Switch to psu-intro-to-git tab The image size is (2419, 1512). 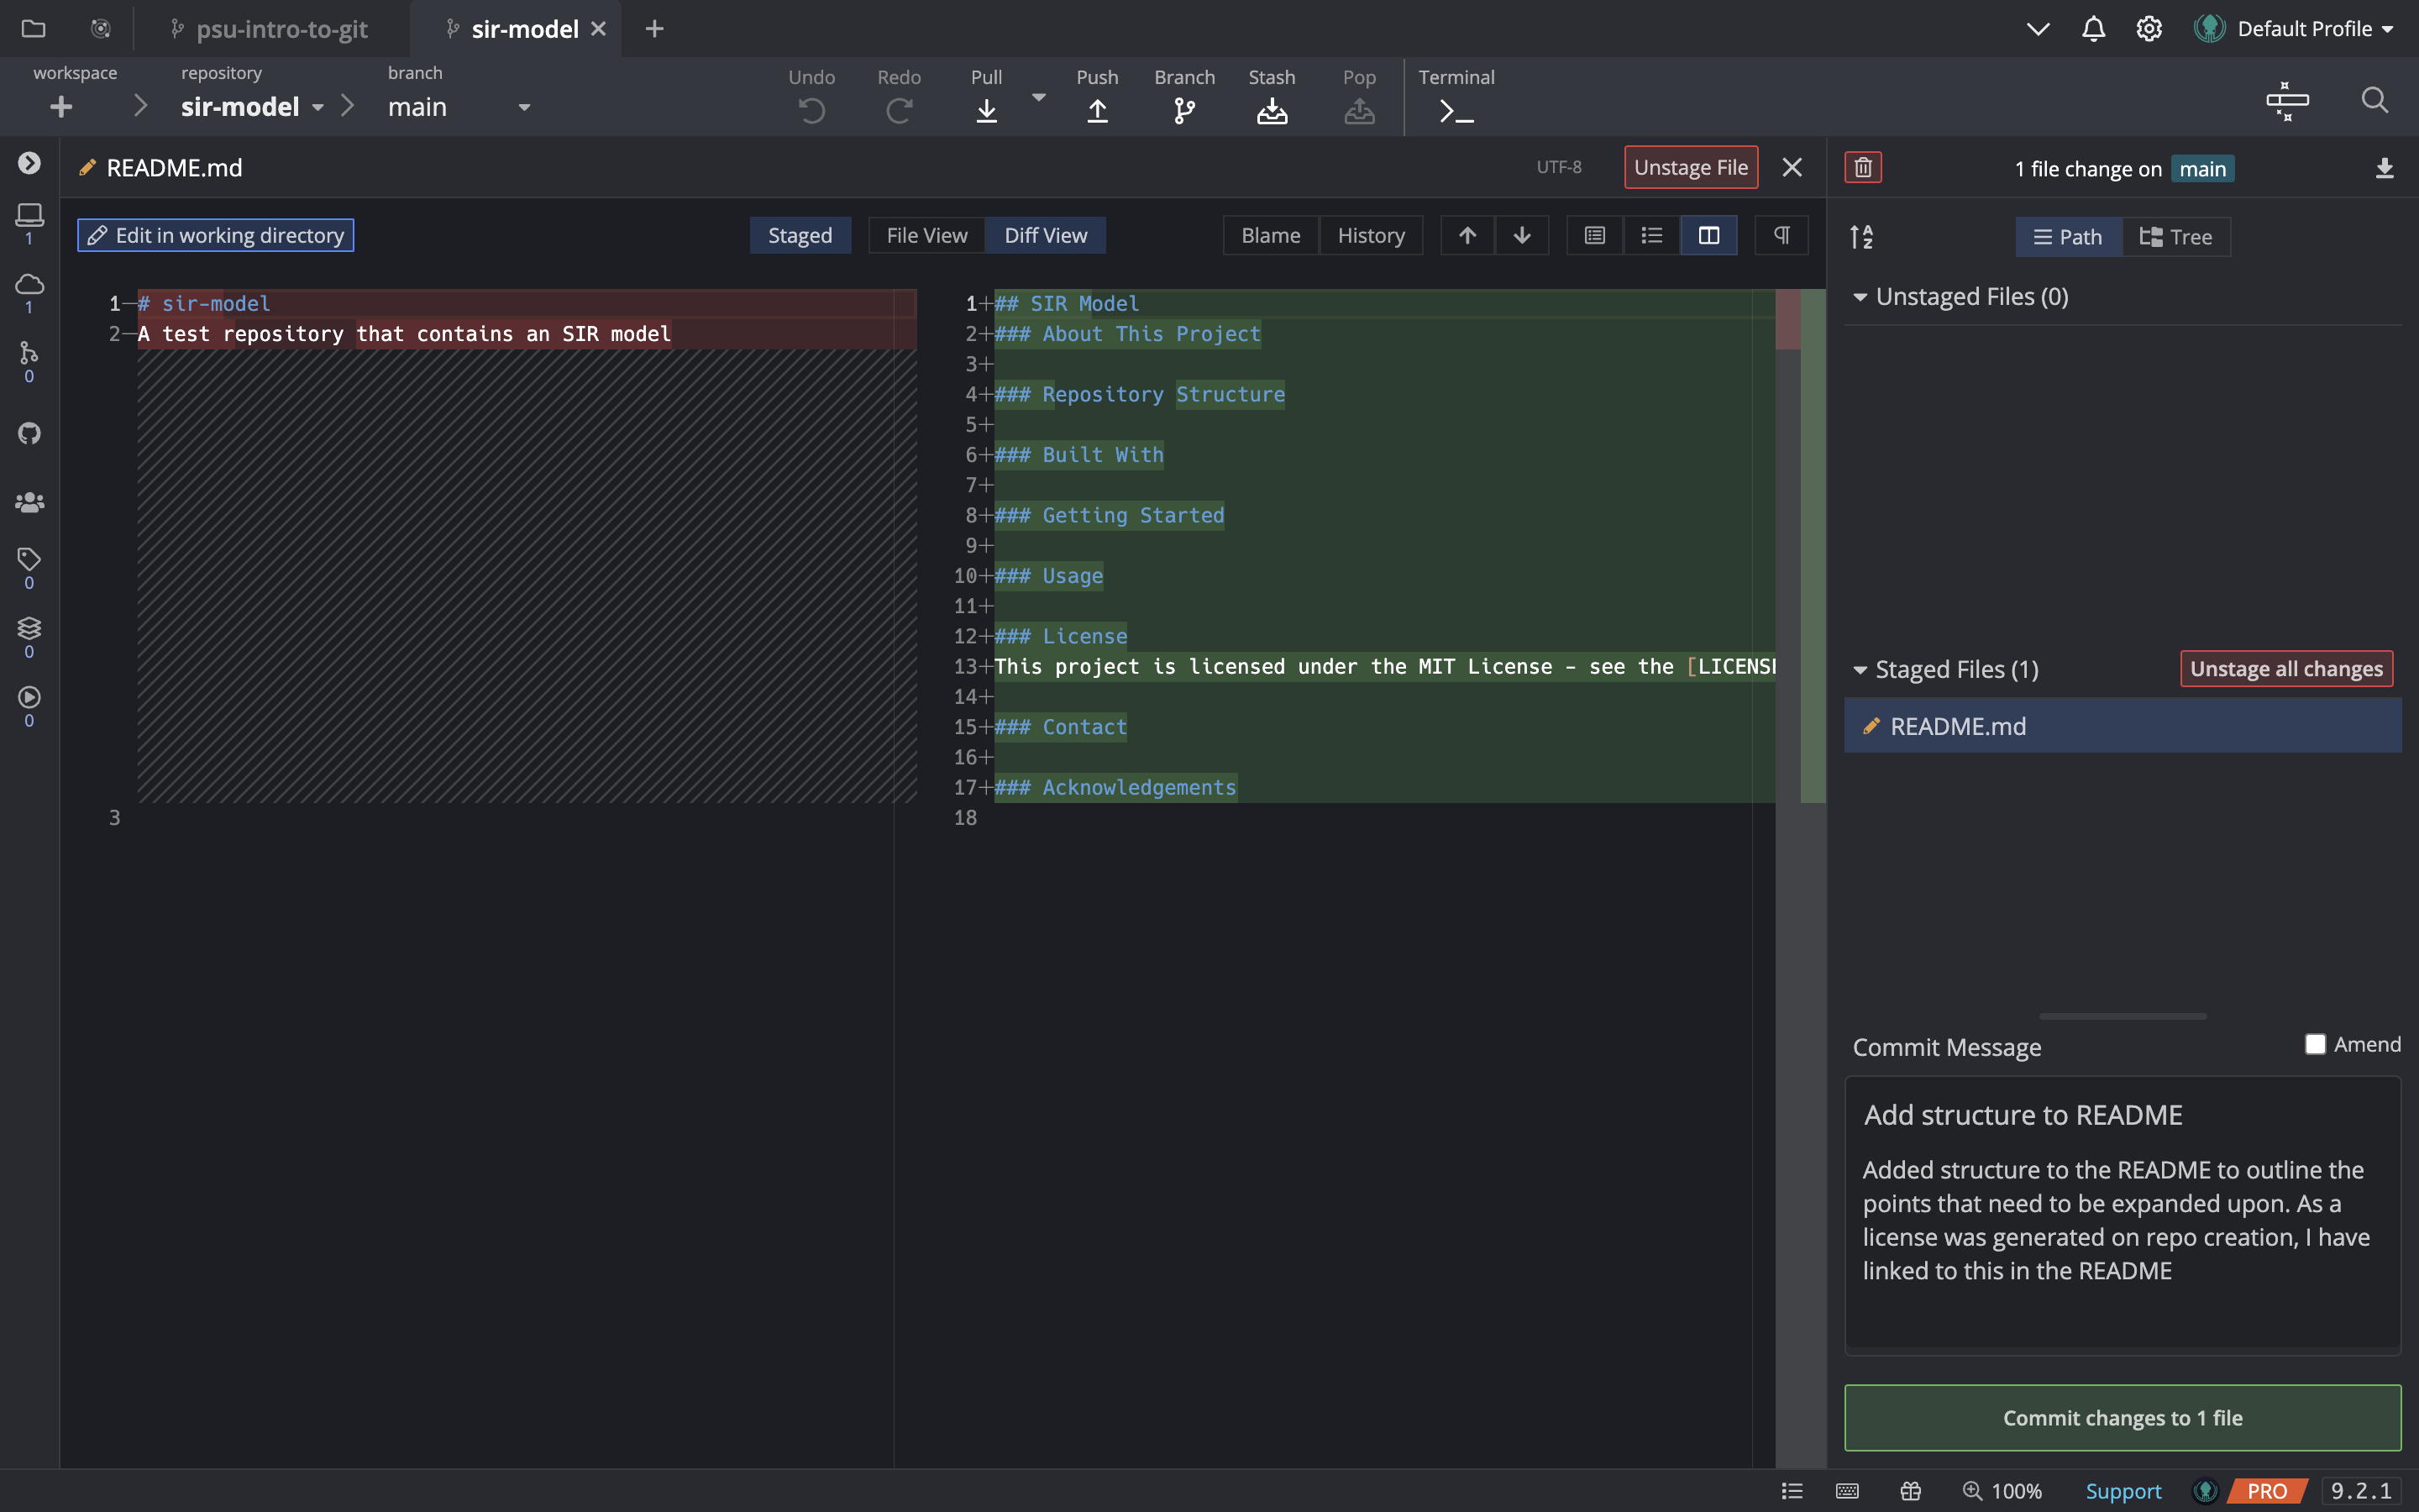[x=281, y=29]
